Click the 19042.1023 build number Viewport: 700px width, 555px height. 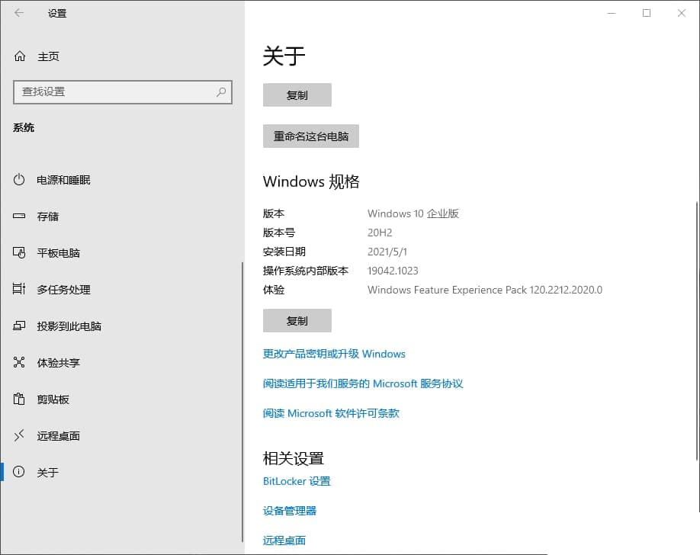tap(393, 271)
